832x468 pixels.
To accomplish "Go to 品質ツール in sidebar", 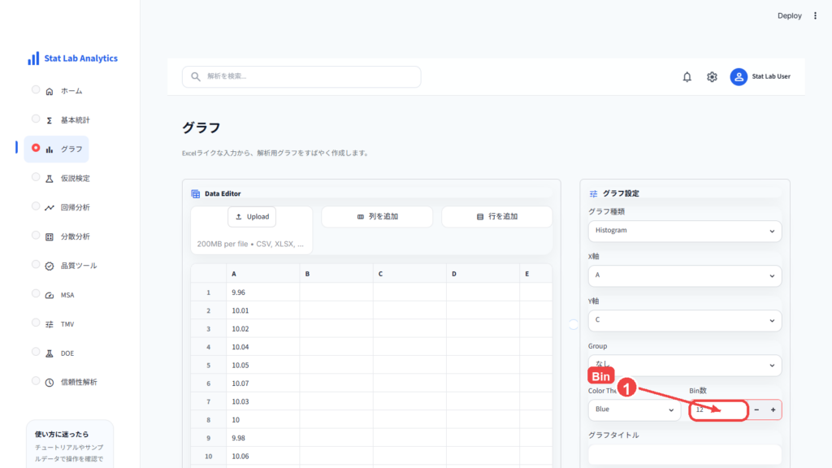I will pos(79,266).
